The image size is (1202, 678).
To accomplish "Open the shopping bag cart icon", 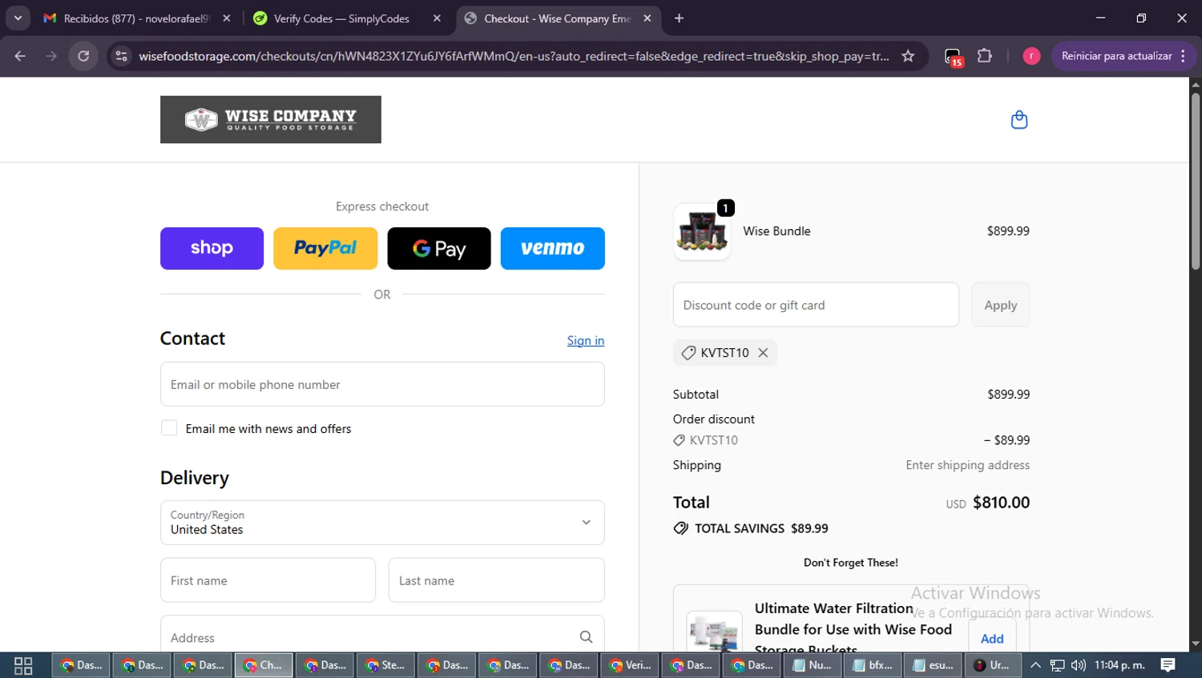I will (x=1018, y=120).
